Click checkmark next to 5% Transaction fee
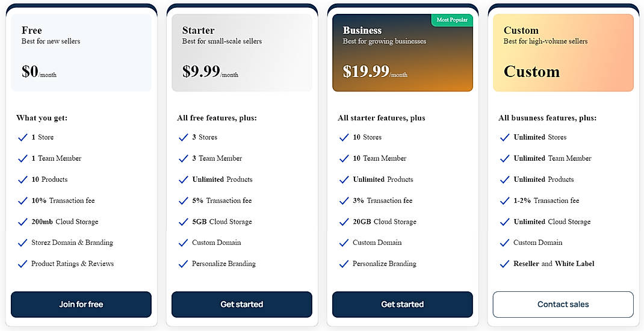Image resolution: width=644 pixels, height=331 pixels. [x=184, y=200]
